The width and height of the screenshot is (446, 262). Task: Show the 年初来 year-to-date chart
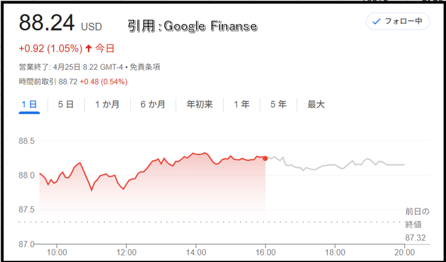click(199, 105)
